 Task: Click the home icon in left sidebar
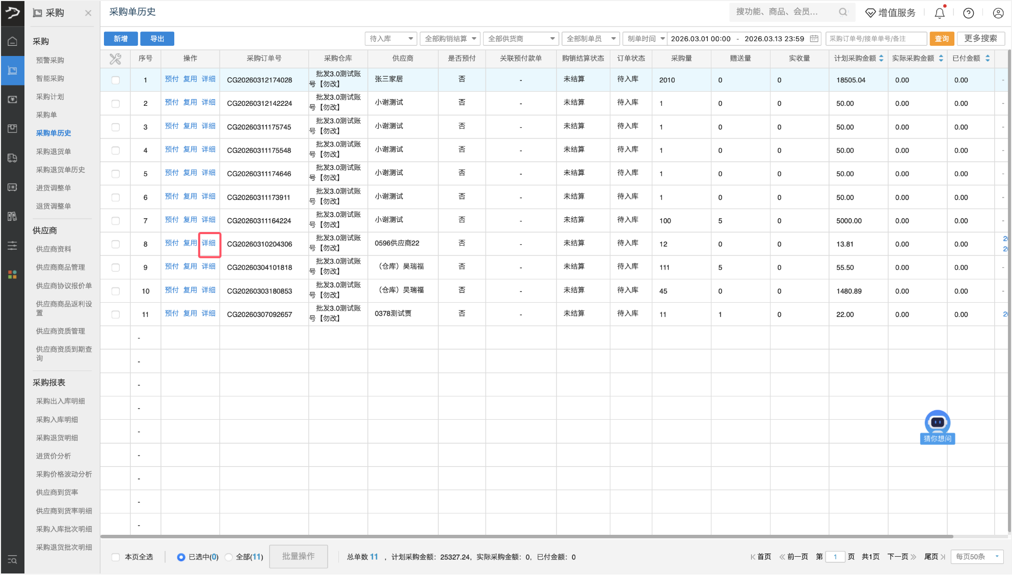(x=12, y=41)
